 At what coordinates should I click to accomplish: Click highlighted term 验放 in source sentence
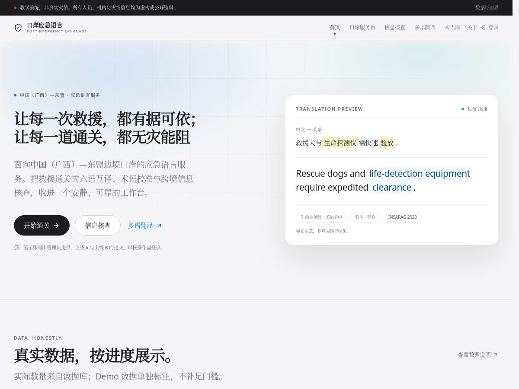(x=387, y=143)
